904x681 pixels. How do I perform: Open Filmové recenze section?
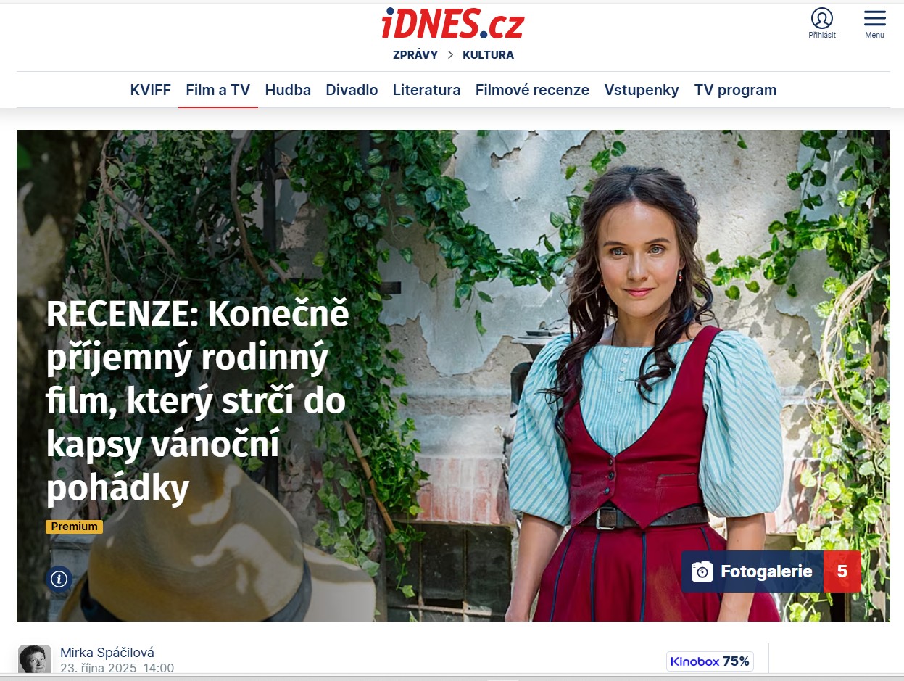[x=532, y=90]
